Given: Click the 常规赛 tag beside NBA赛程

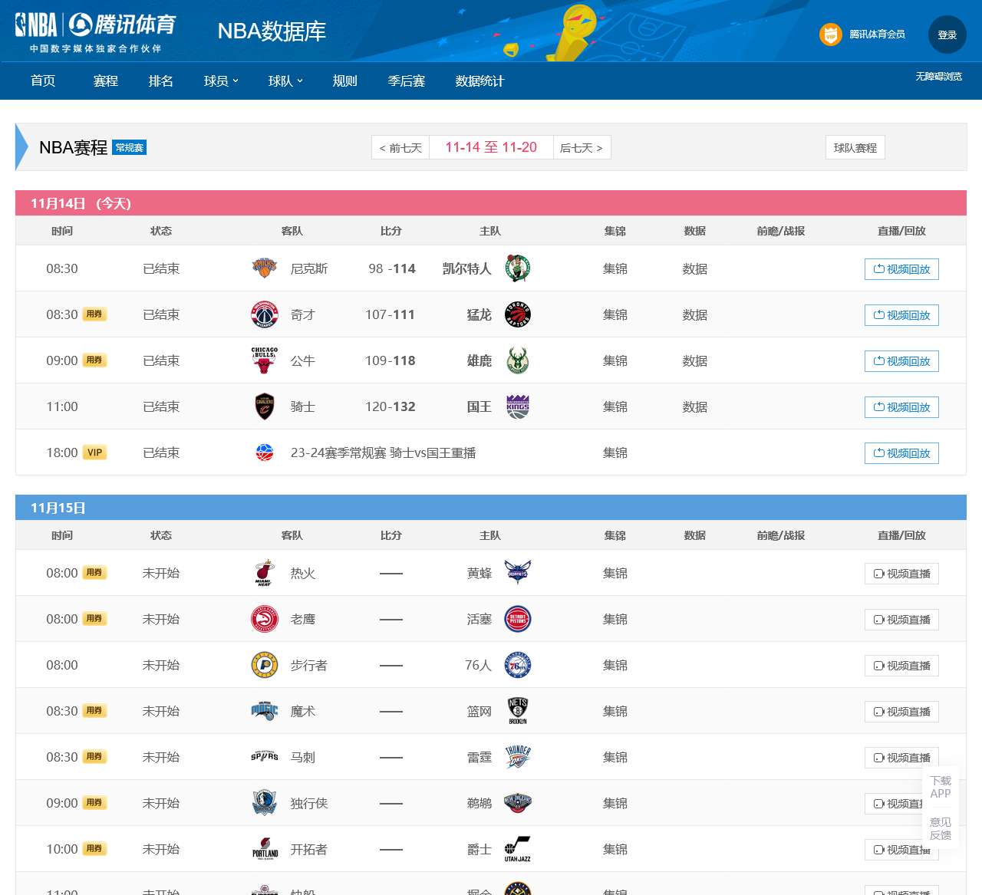Looking at the screenshot, I should pyautogui.click(x=130, y=147).
